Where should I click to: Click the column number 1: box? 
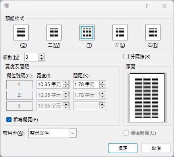(19, 84)
